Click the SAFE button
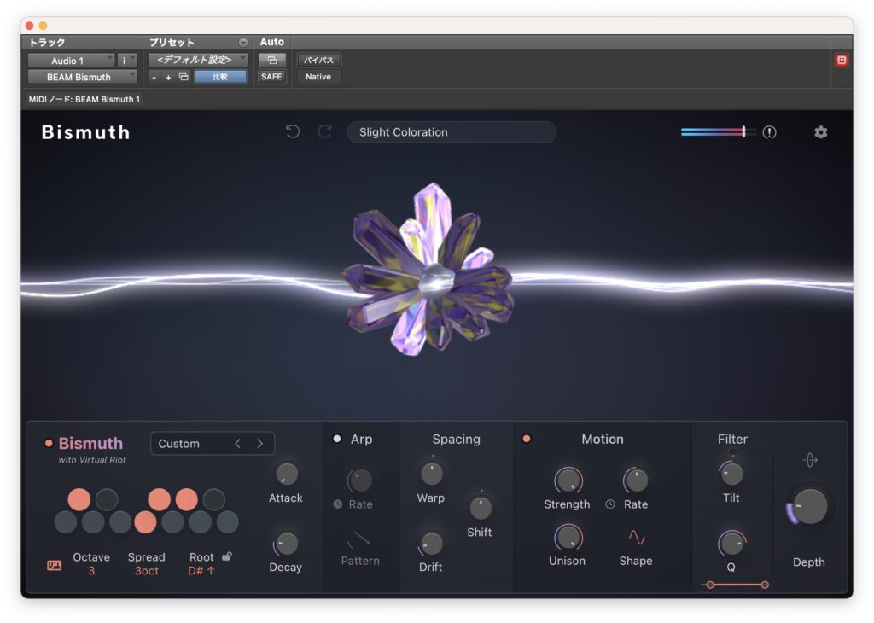Viewport: 874px width, 623px height. 271,77
